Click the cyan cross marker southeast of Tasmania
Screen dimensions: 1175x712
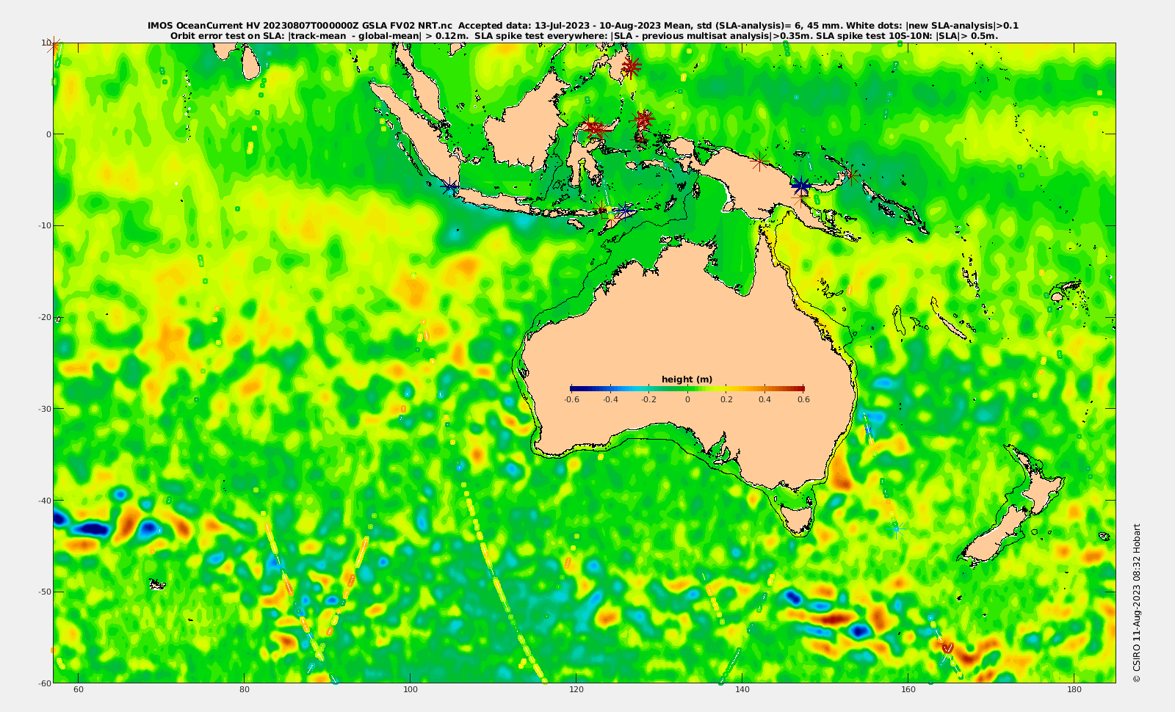[895, 528]
